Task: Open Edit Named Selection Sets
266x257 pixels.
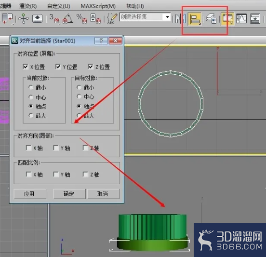Action: coord(112,18)
